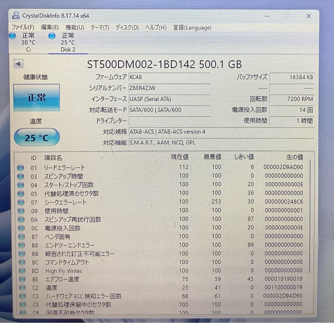
Task: Click the 生の値 column header
Action: pyautogui.click(x=294, y=157)
